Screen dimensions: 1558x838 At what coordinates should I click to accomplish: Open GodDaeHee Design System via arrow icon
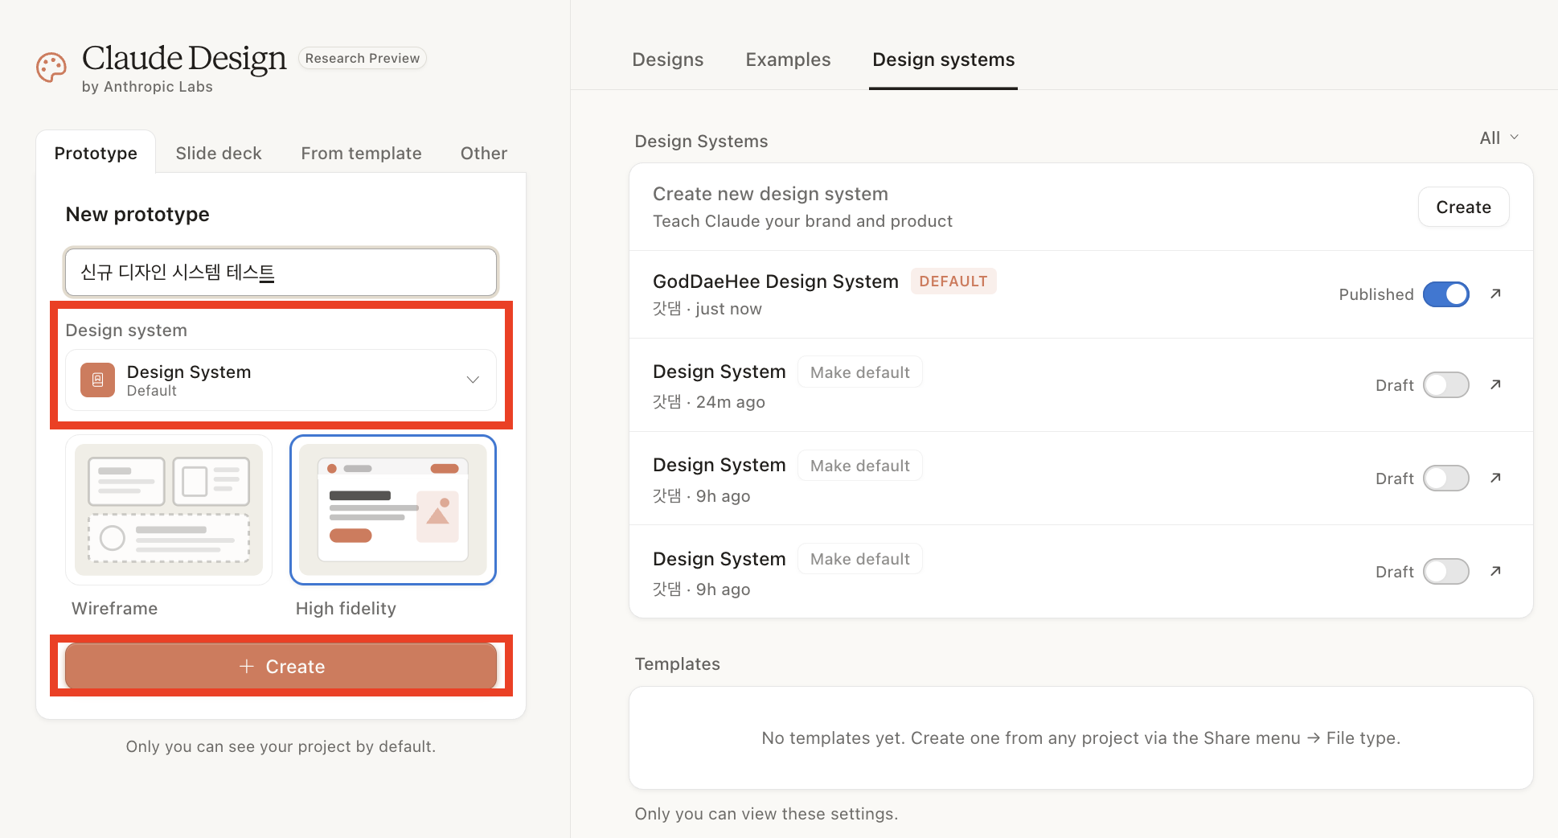(x=1495, y=294)
